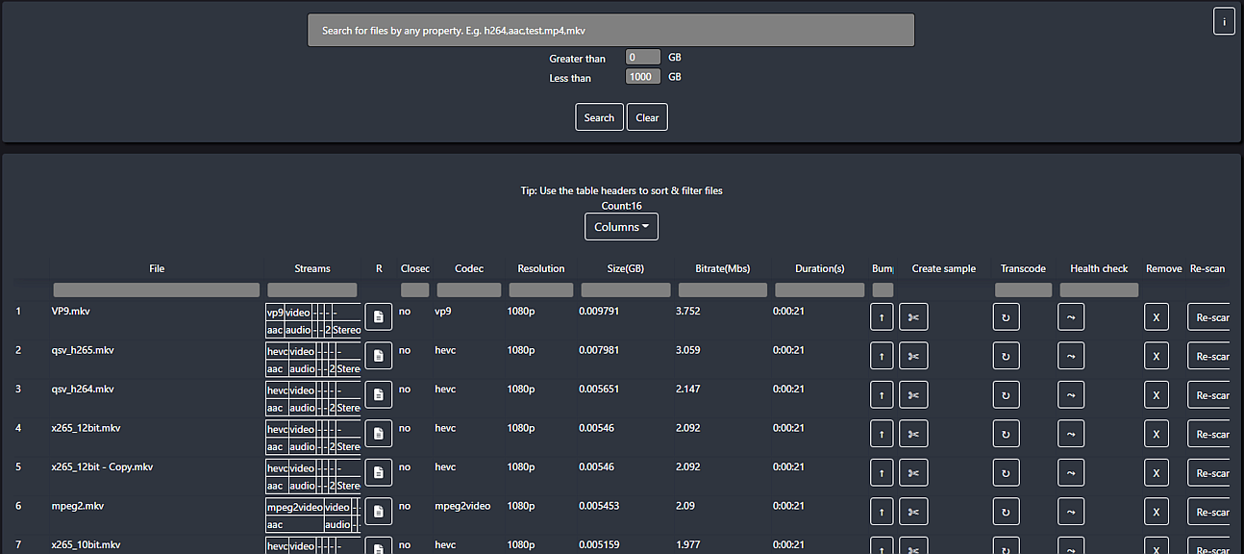This screenshot has height=554, width=1244.
Task: Create sample scissors icon for qsv_h264.mkv
Action: tap(913, 394)
